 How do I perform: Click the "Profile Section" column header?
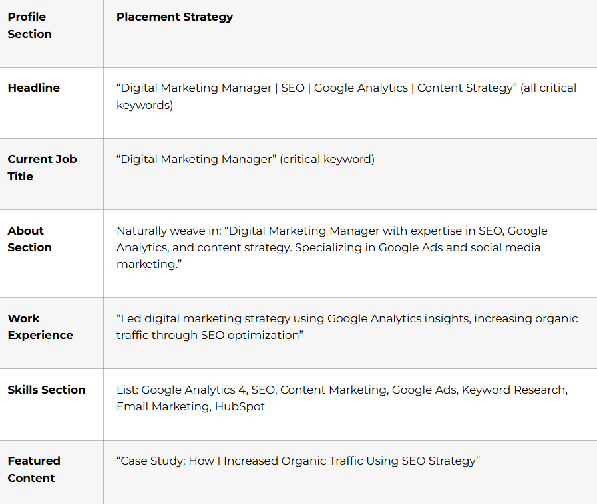29,25
